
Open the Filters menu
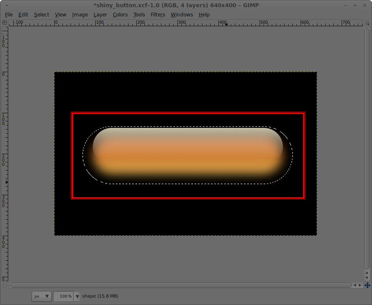(x=157, y=14)
